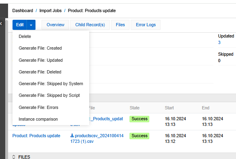Image resolution: width=236 pixels, height=159 pixels.
Task: Click the Start column header
Action: 169,108
